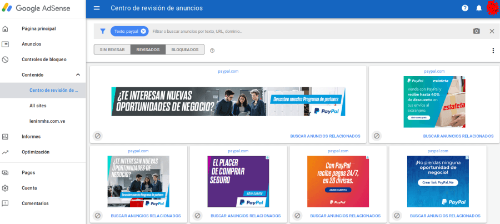Click the 'Centro de revisión de anuncios' title
The image size is (500, 224).
coord(157,8)
